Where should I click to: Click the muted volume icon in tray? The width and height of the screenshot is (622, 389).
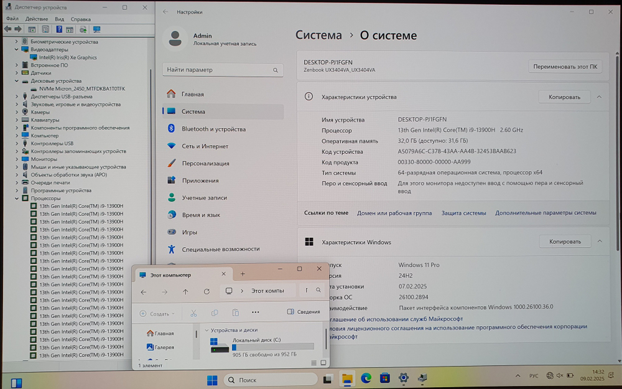(560, 376)
